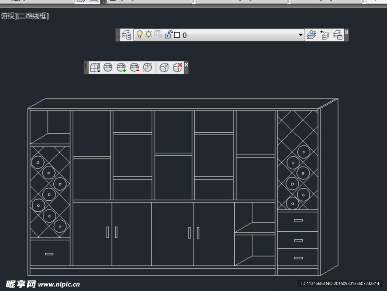Click the Layers toolbar grip handle
This screenshot has height=291, width=387.
pos(118,35)
